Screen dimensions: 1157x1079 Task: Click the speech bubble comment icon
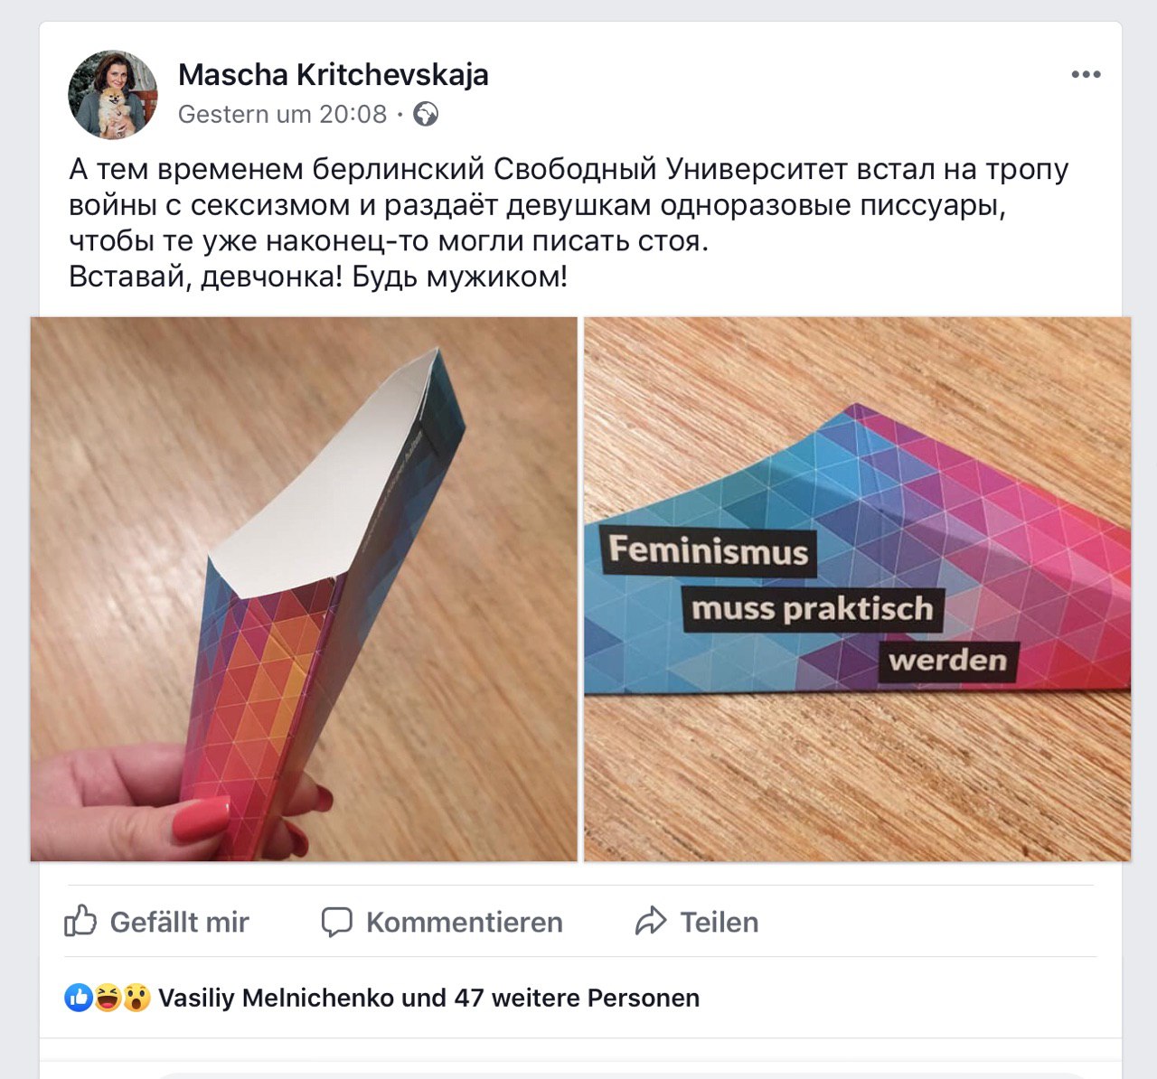337,922
